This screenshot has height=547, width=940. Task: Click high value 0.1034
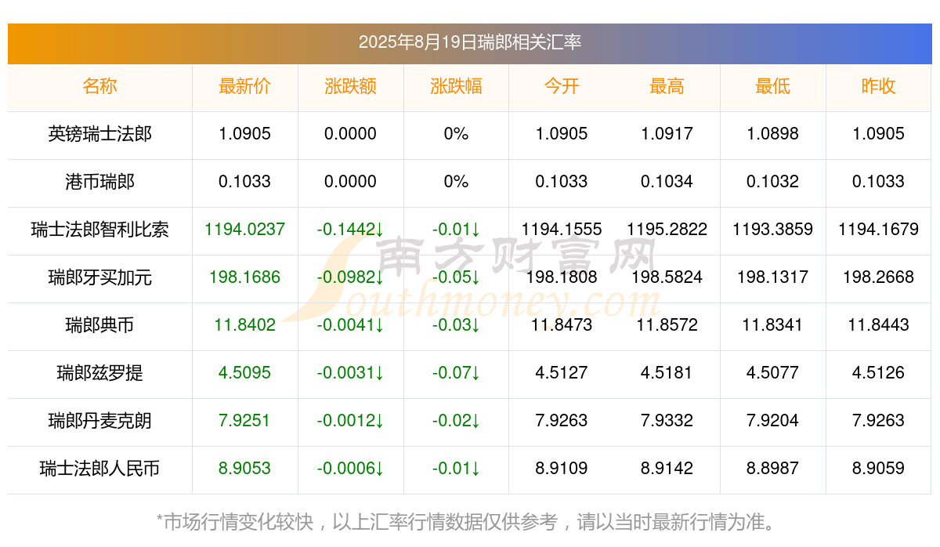[x=667, y=182]
